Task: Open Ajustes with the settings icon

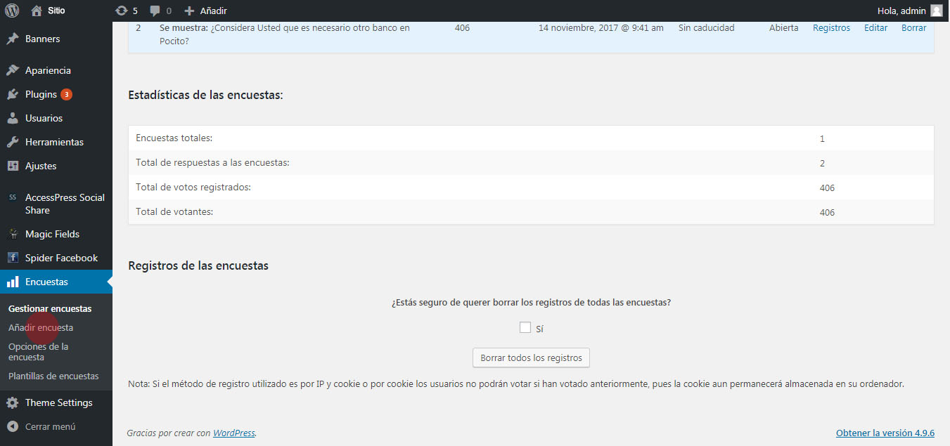Action: (11, 165)
